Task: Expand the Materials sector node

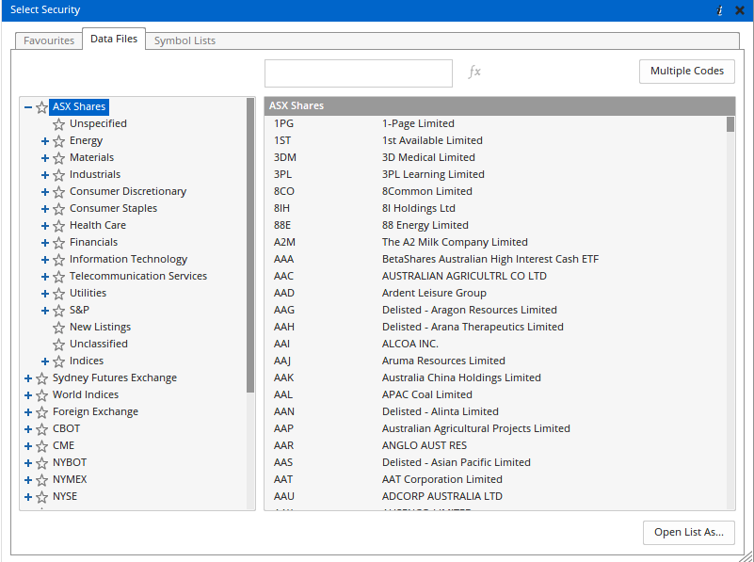Action: tap(45, 158)
